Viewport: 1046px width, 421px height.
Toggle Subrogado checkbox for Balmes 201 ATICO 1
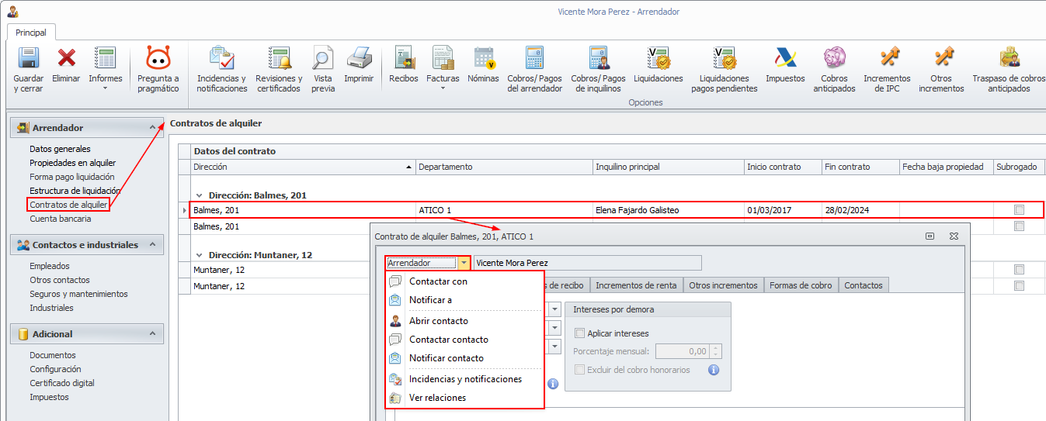(x=1020, y=210)
